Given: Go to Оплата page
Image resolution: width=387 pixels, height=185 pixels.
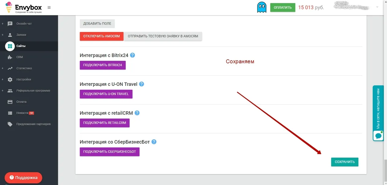Looking at the screenshot, I should [21, 102].
